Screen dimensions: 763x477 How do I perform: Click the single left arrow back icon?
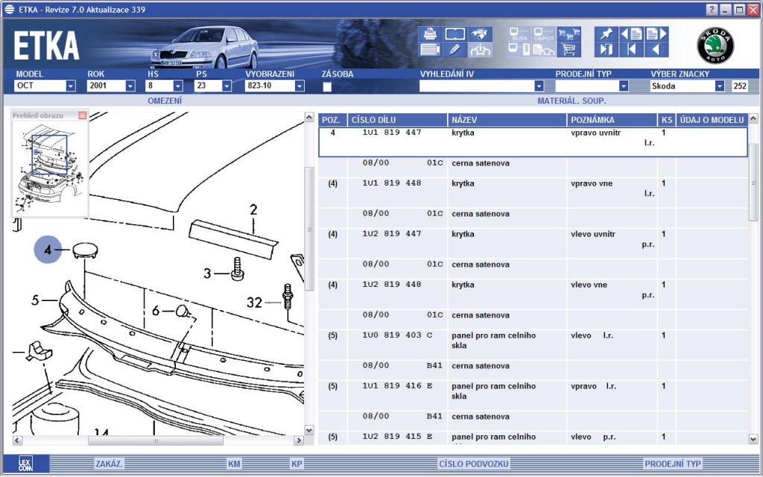(x=656, y=50)
